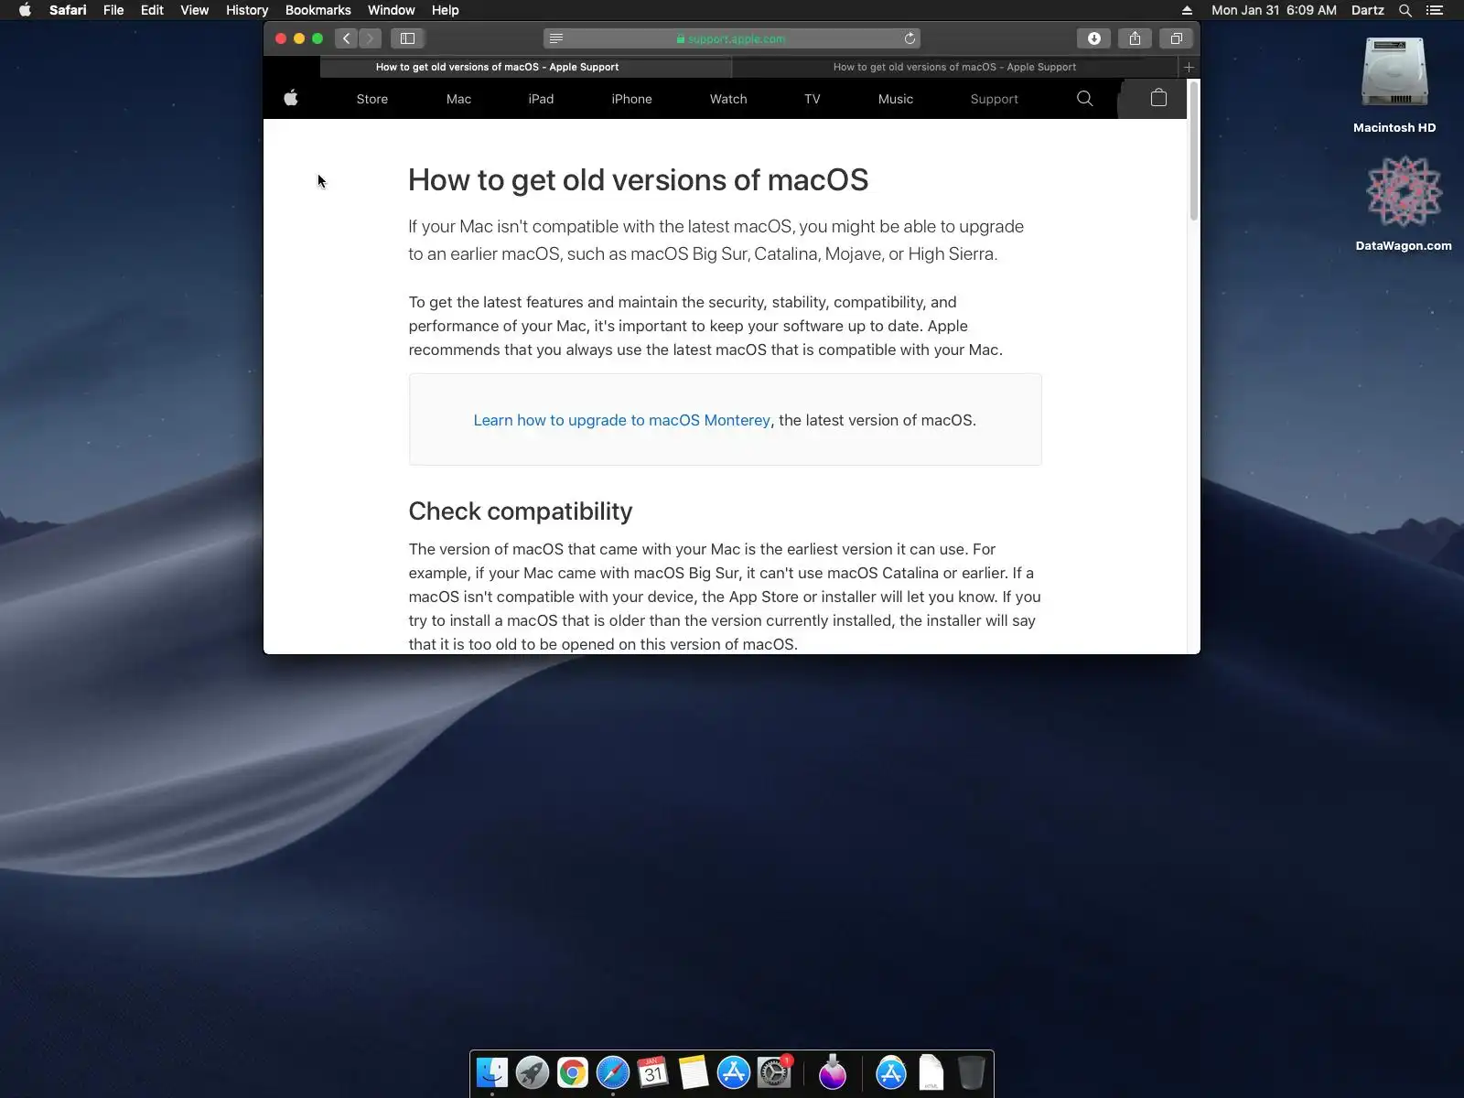This screenshot has width=1464, height=1098.
Task: Show the Safari sidebar
Action: pyautogui.click(x=408, y=38)
